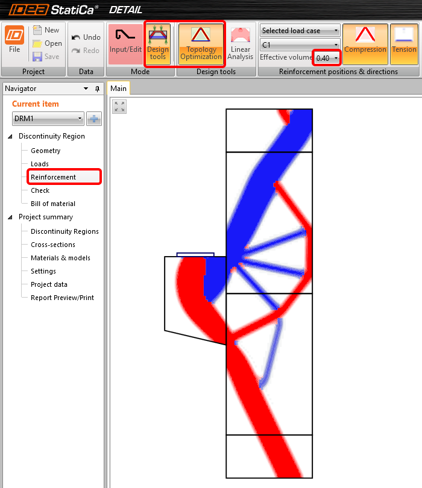Add a new item with plus button
The width and height of the screenshot is (422, 488).
coord(94,119)
